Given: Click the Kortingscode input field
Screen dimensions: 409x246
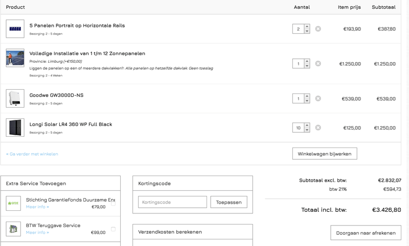Looking at the screenshot, I should 172,202.
